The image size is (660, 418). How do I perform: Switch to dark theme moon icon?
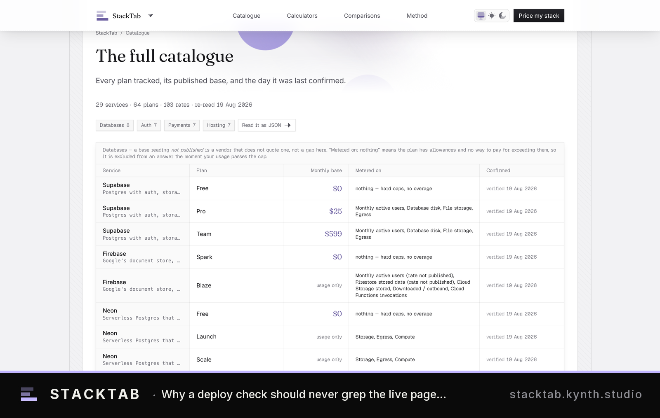point(502,16)
